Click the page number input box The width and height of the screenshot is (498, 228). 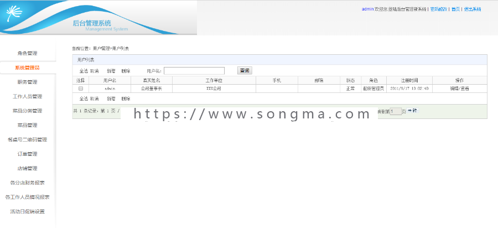pos(396,111)
